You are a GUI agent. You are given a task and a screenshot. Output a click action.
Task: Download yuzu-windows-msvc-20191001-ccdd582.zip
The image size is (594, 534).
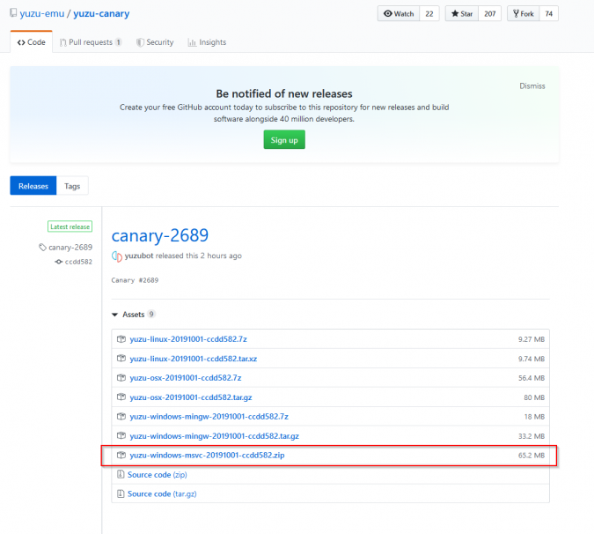click(207, 455)
